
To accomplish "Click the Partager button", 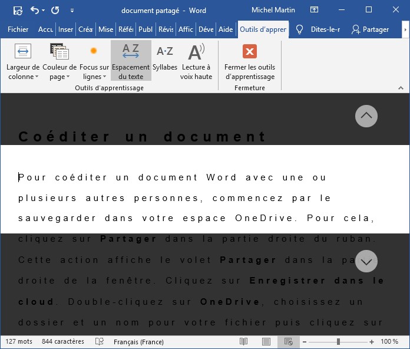I will 371,29.
